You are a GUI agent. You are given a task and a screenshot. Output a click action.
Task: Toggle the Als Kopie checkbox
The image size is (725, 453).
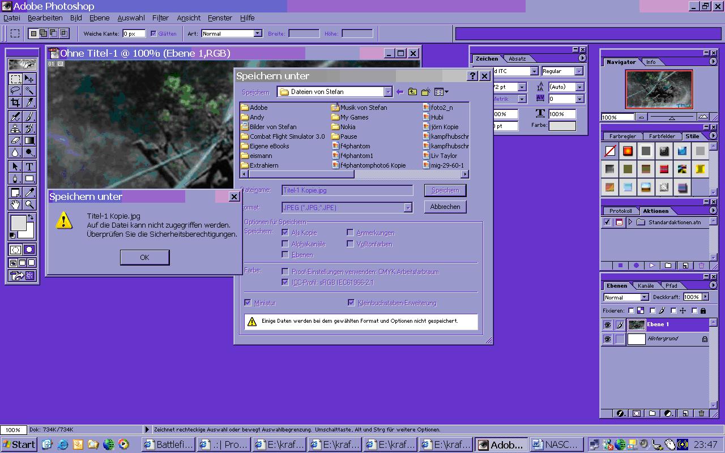(285, 233)
